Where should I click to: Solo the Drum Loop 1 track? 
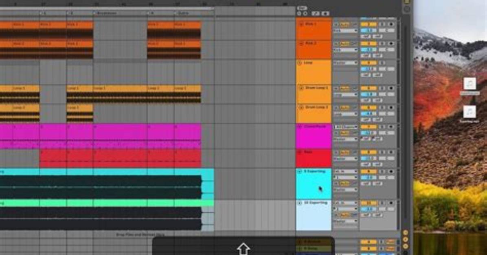pyautogui.click(x=382, y=88)
